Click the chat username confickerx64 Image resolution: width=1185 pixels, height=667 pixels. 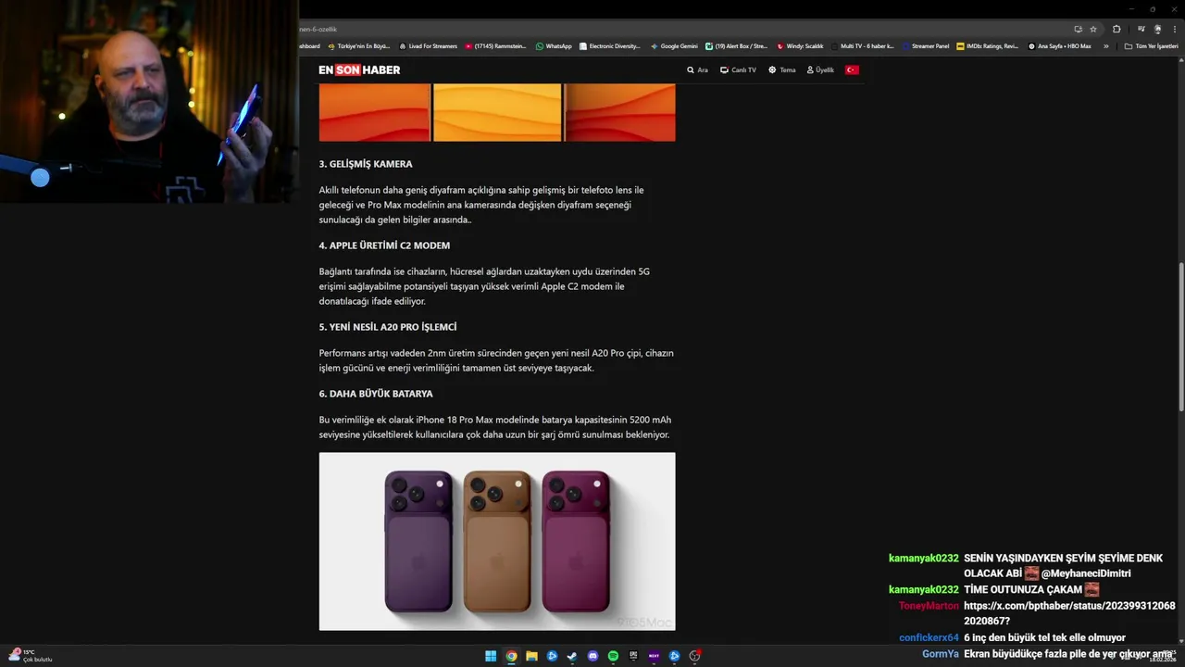pos(929,638)
